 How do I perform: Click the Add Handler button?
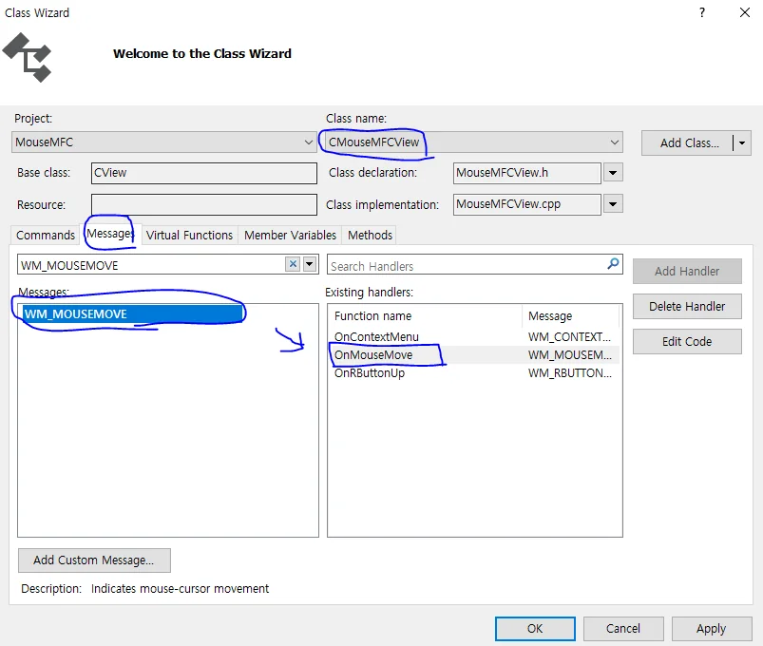[x=687, y=271]
